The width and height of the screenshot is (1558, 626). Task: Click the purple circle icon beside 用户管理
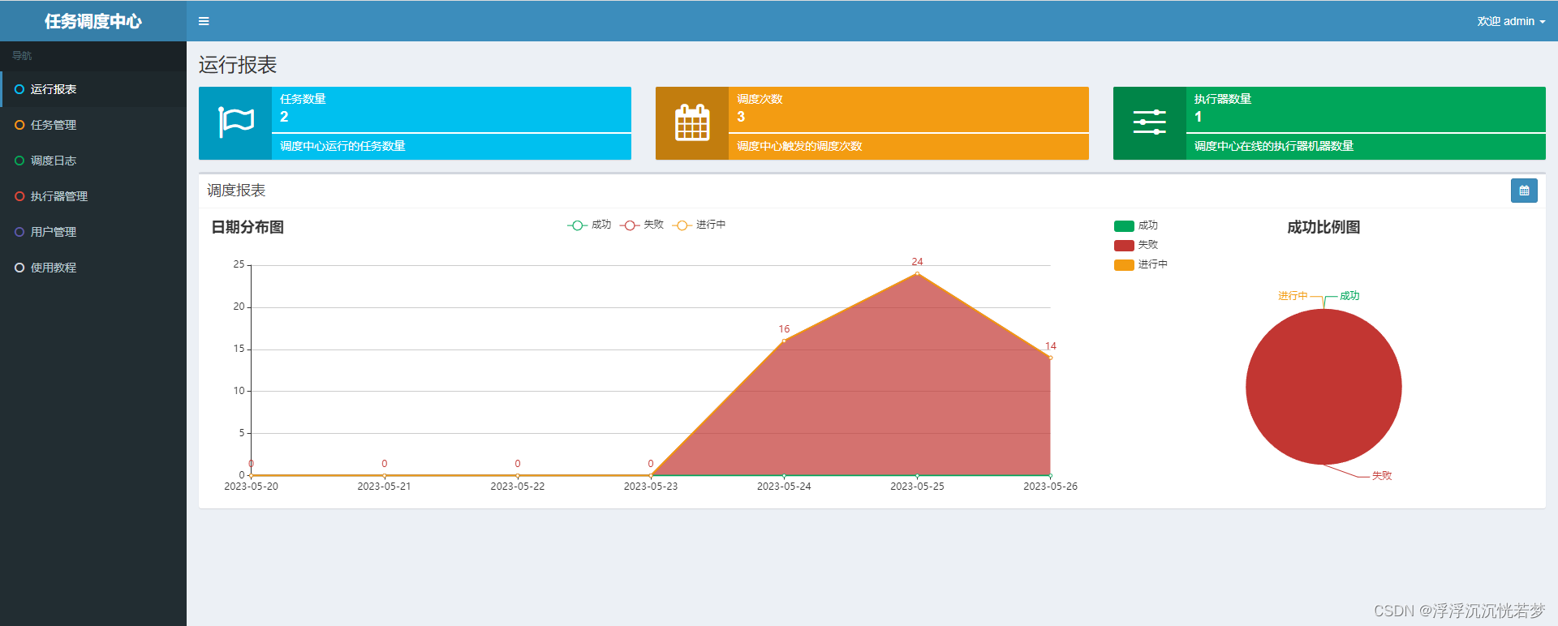(19, 232)
